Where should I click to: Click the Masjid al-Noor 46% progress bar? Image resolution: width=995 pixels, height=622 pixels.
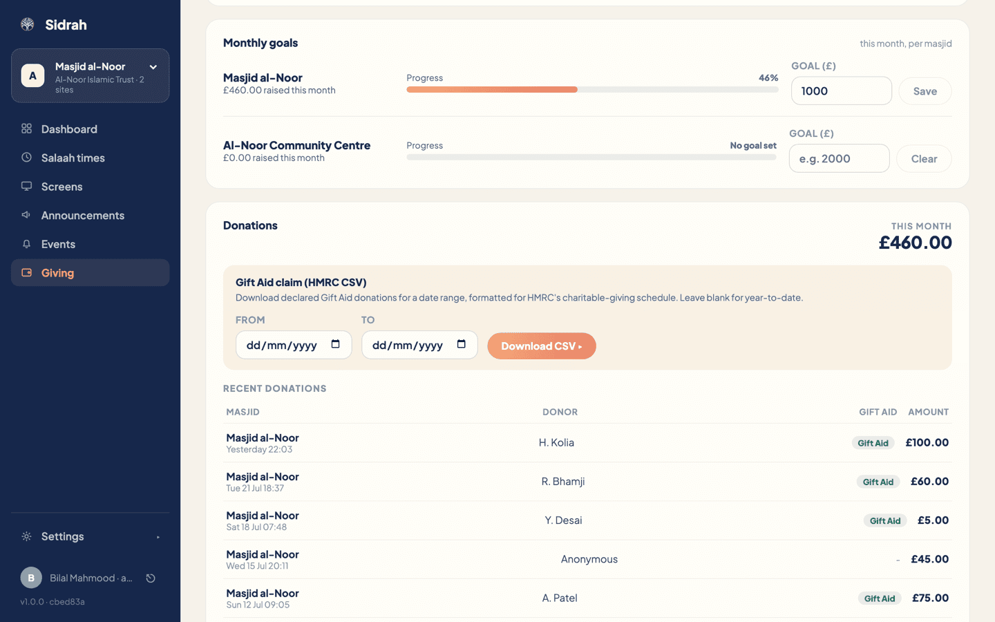click(592, 89)
